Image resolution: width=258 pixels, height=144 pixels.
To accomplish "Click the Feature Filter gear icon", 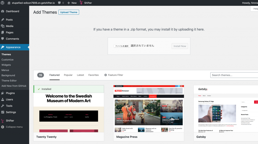I will coord(106,75).
